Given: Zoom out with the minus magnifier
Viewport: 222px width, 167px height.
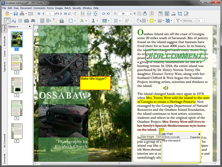Looking at the screenshot, I should pyautogui.click(x=116, y=14).
